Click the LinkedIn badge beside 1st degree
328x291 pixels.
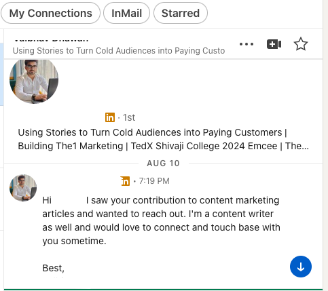pyautogui.click(x=110, y=117)
